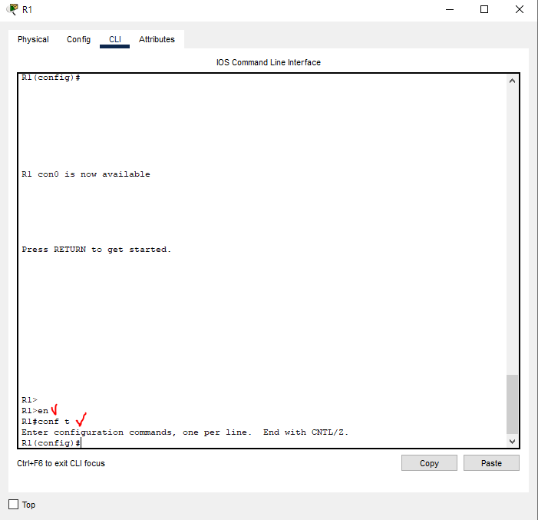Minimize the R1 window

pos(450,10)
